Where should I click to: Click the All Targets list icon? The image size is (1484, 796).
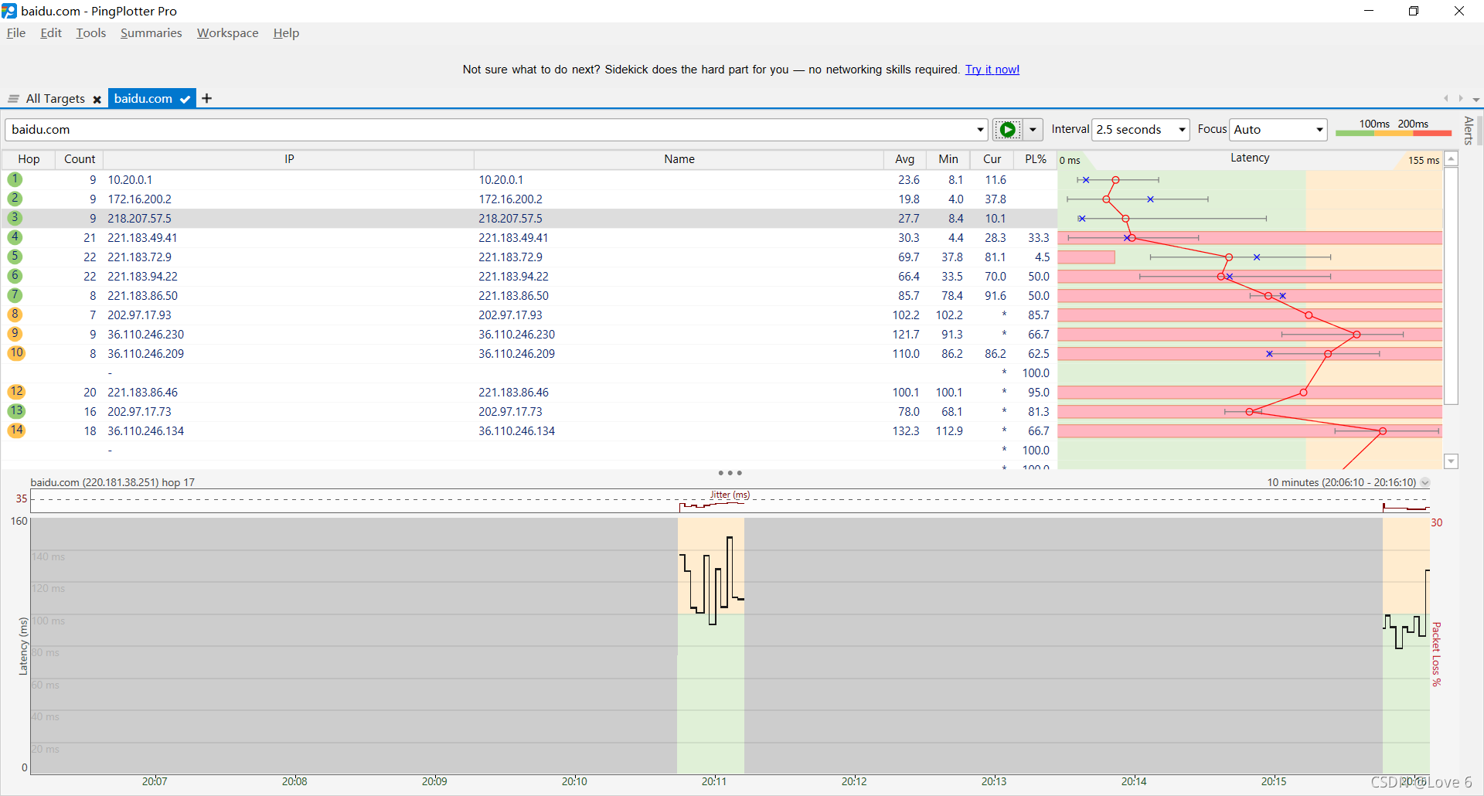coord(13,99)
